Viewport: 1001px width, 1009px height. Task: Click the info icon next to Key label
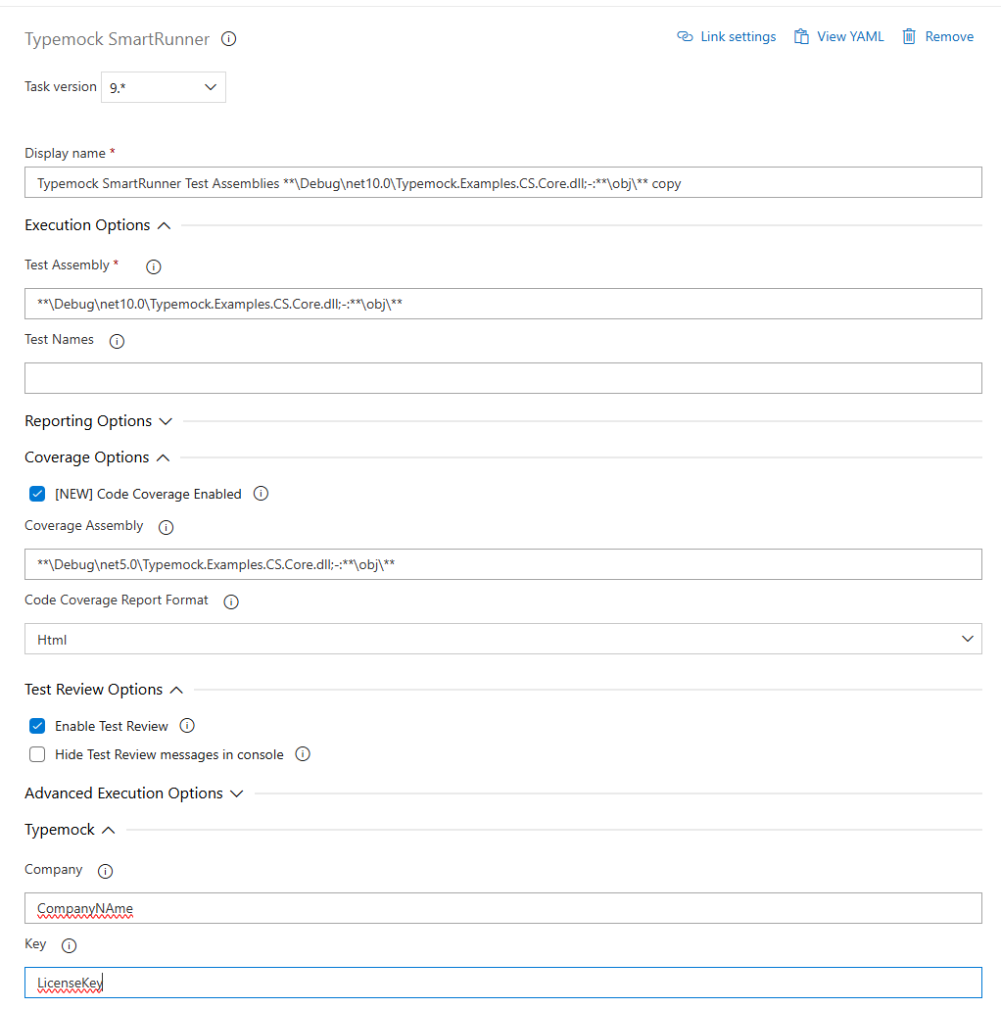click(69, 945)
